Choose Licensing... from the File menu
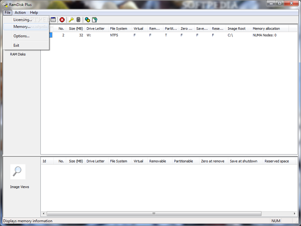 tap(26, 19)
